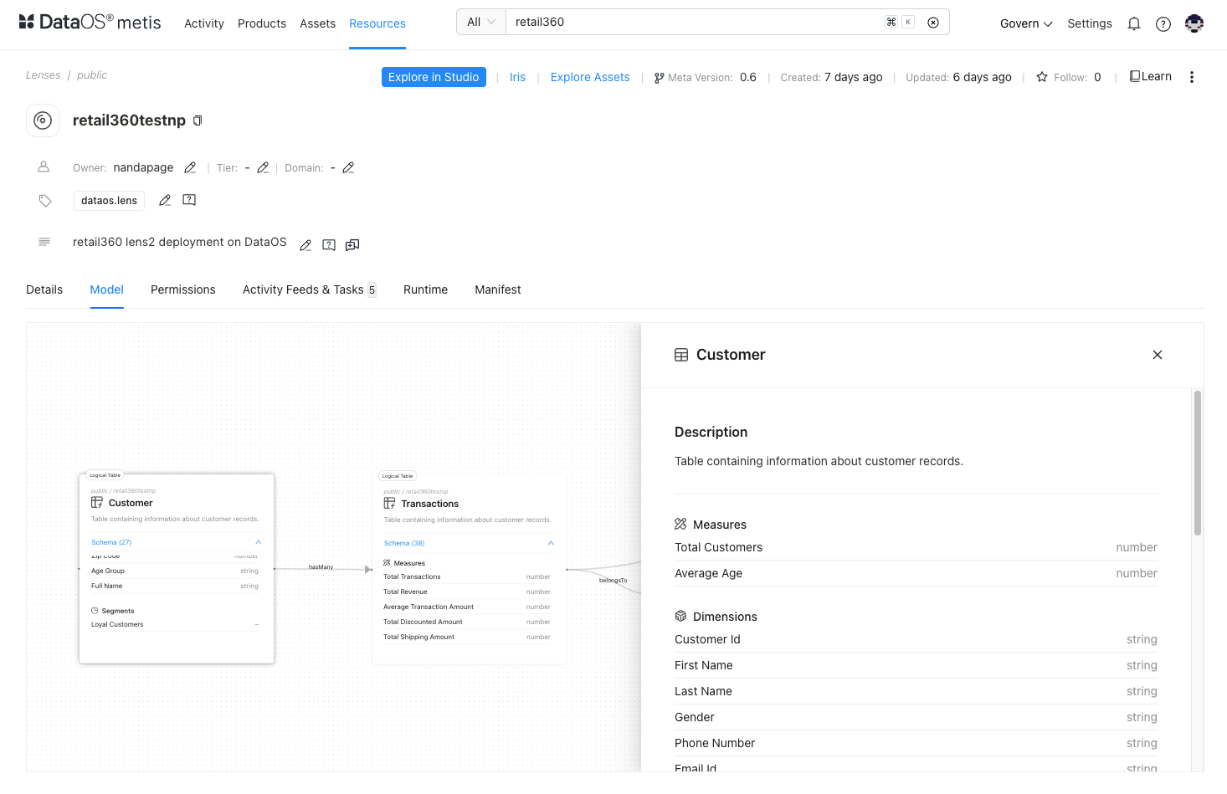The height and width of the screenshot is (794, 1227).
Task: Collapse Transactions node Schema (38)
Action: tap(551, 543)
